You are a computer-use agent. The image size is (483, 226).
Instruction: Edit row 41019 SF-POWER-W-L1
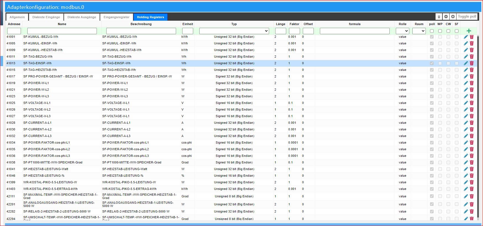point(466,83)
